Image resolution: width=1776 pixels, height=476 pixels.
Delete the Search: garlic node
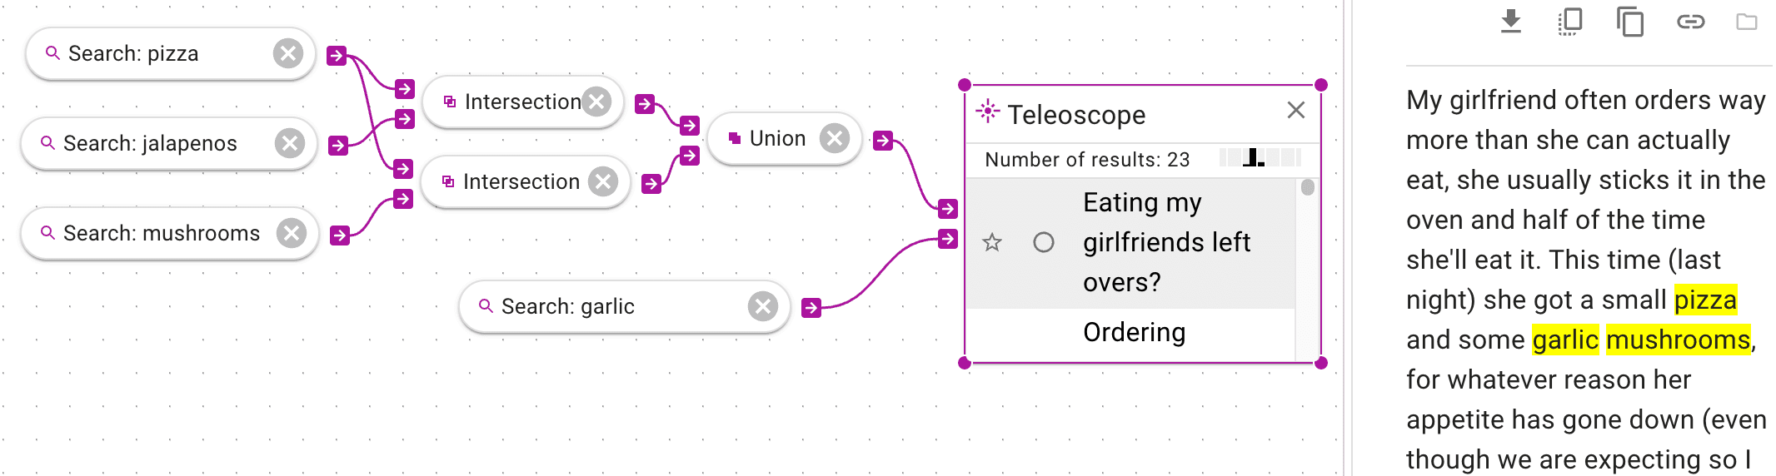click(x=762, y=306)
